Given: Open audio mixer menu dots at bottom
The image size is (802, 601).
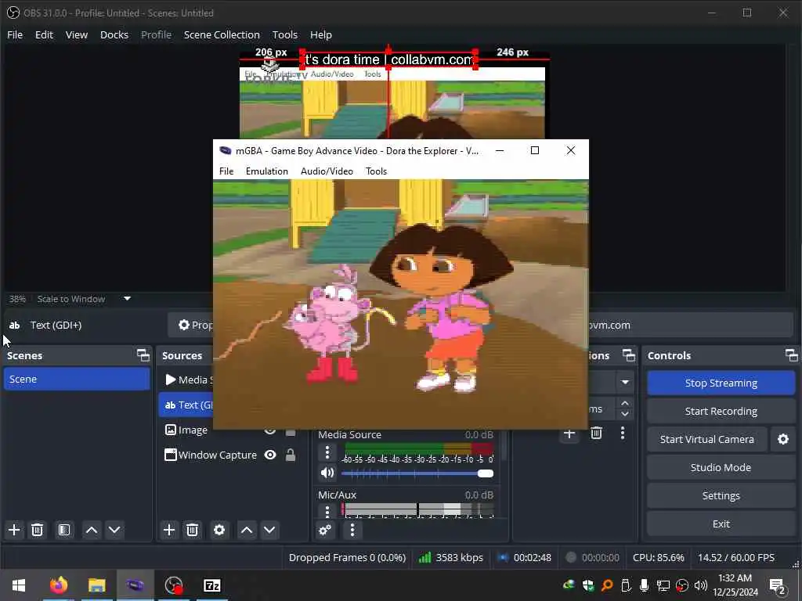Looking at the screenshot, I should [352, 530].
